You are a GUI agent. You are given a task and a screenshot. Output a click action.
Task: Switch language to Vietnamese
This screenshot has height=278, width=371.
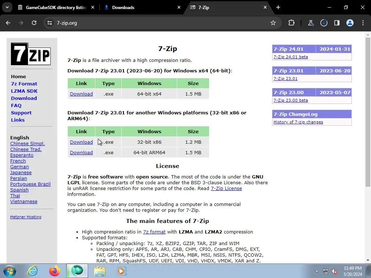(24, 201)
